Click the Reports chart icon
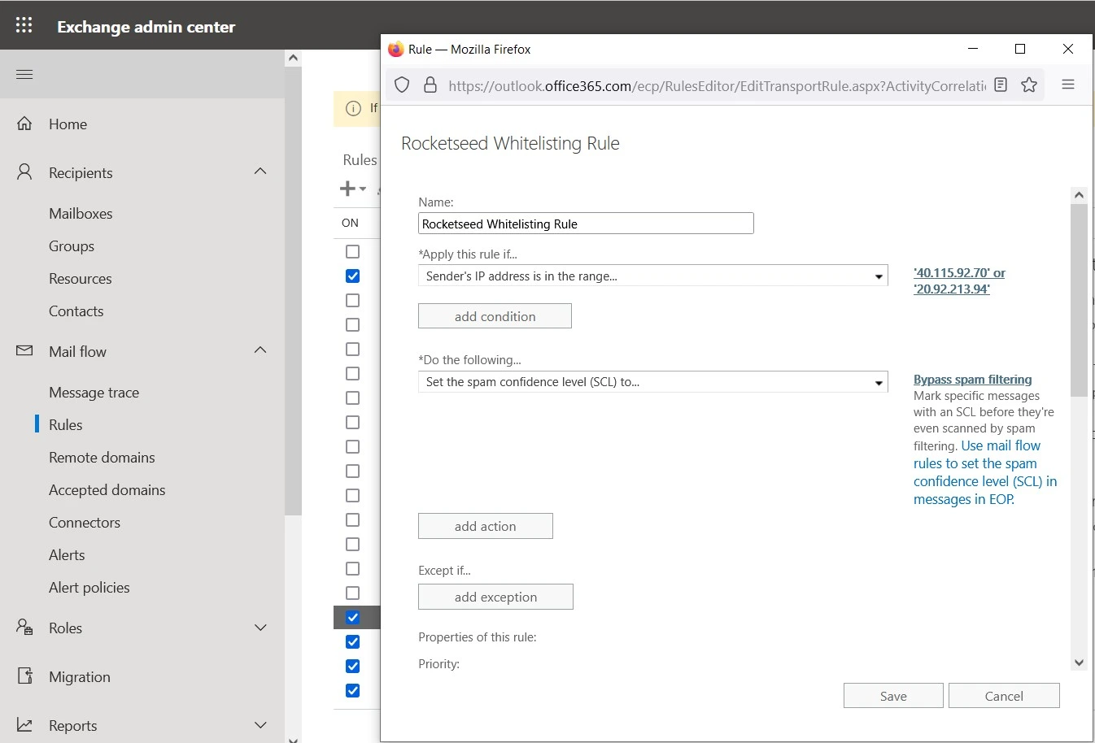 24,724
